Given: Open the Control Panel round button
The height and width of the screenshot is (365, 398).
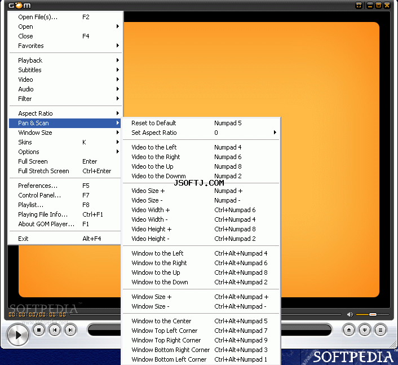Looking at the screenshot, I should click(365, 330).
